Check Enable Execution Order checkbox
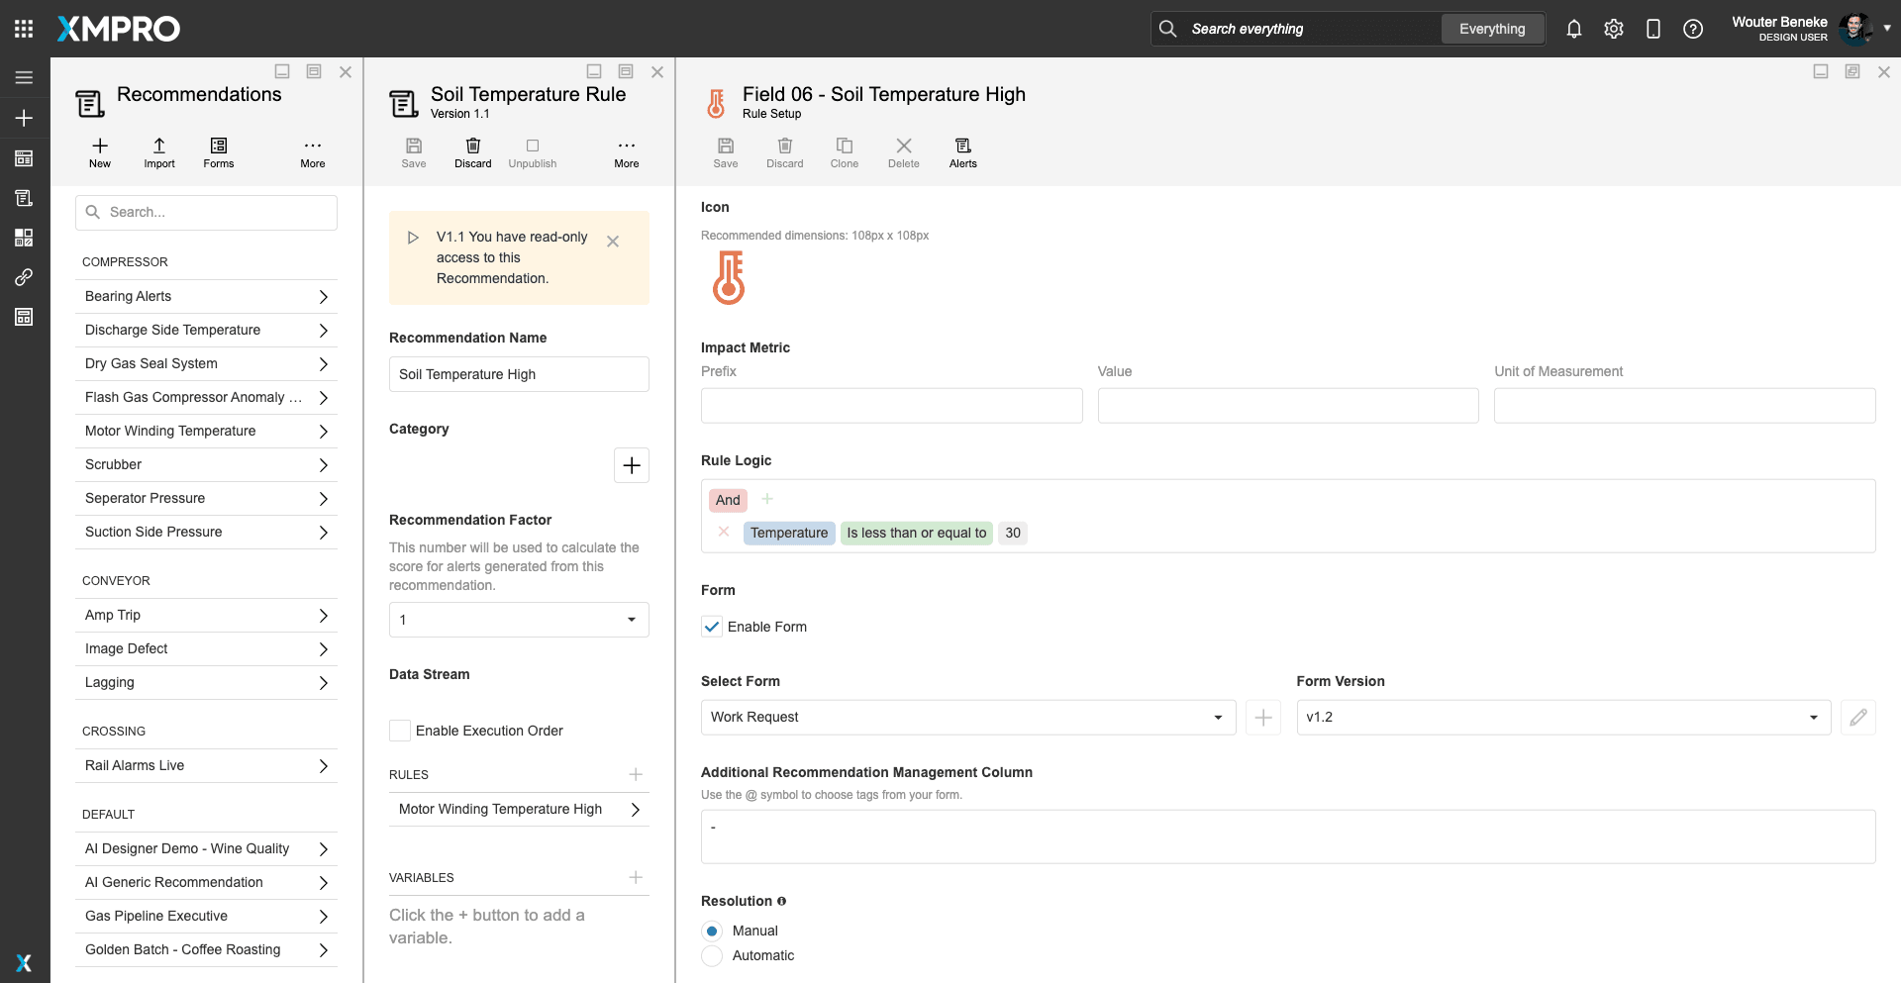1901x983 pixels. tap(400, 731)
